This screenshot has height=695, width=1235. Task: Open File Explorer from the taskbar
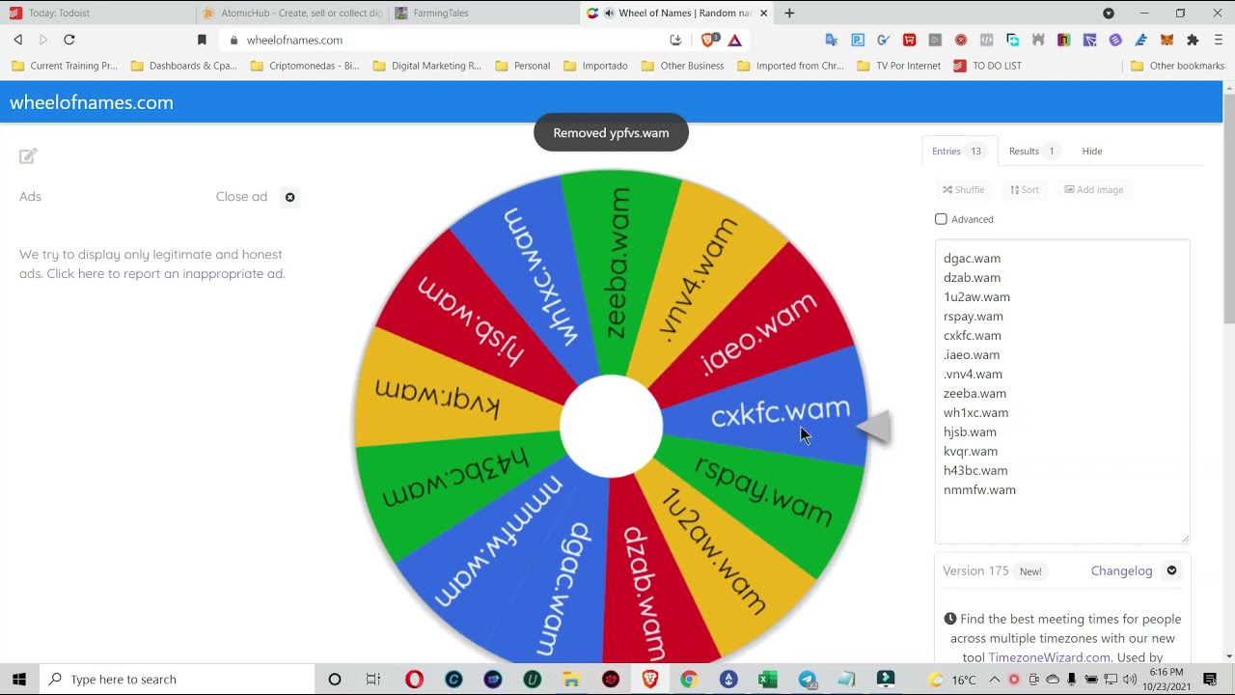coord(571,680)
